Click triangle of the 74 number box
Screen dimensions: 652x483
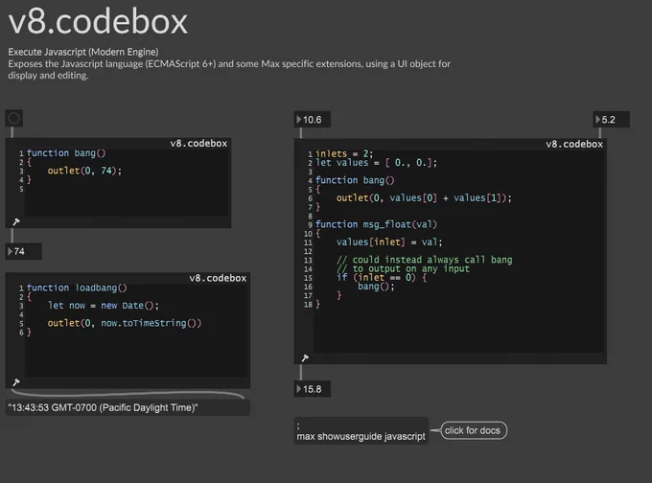point(10,251)
